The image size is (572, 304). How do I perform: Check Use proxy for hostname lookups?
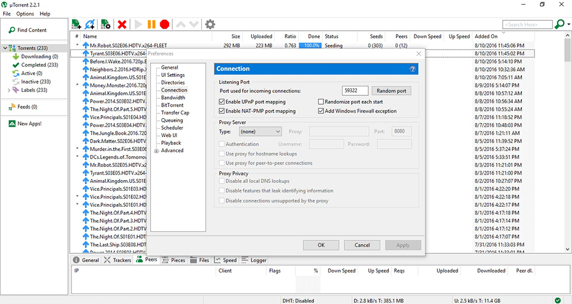point(222,154)
